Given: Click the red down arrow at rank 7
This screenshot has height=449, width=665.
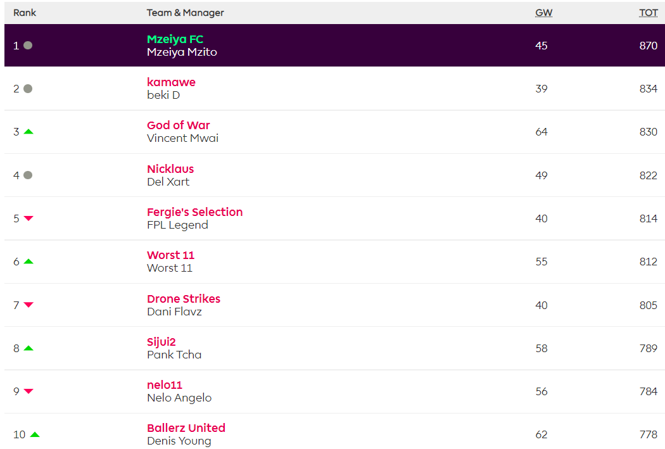Looking at the screenshot, I should (x=28, y=305).
